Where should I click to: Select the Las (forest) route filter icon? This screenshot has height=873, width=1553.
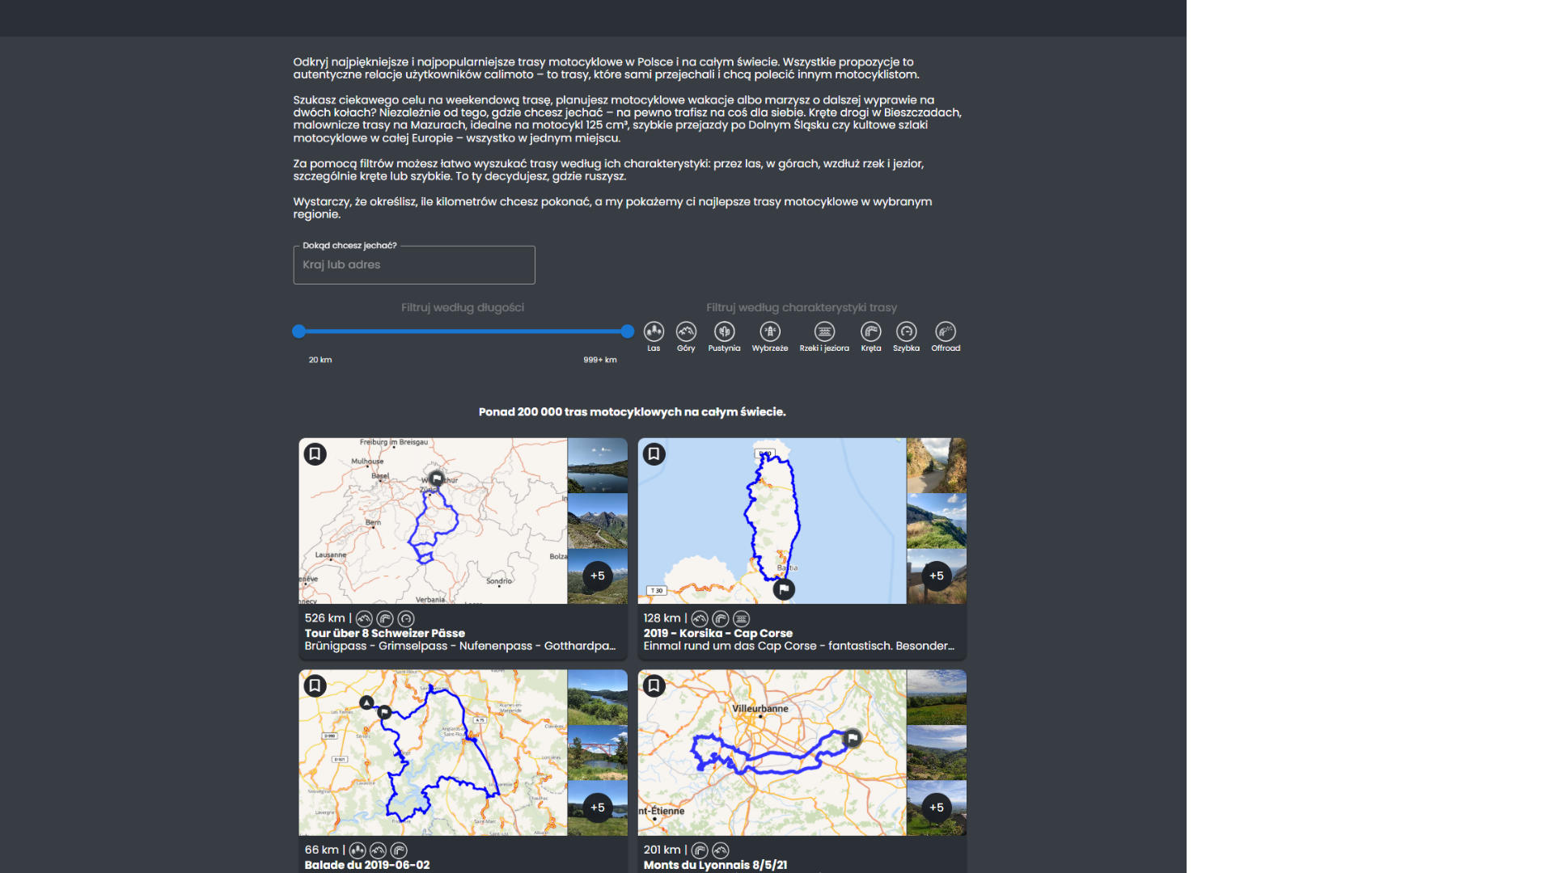(x=654, y=331)
